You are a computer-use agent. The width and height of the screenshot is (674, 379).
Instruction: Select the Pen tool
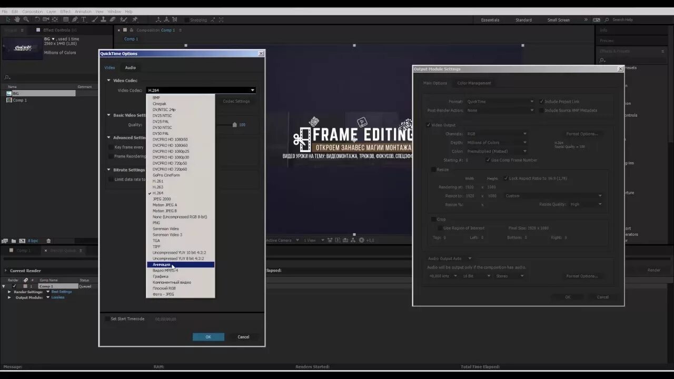point(75,19)
